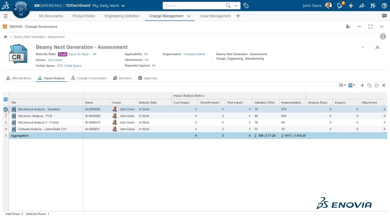Click the Share arrow icon

click(x=362, y=6)
